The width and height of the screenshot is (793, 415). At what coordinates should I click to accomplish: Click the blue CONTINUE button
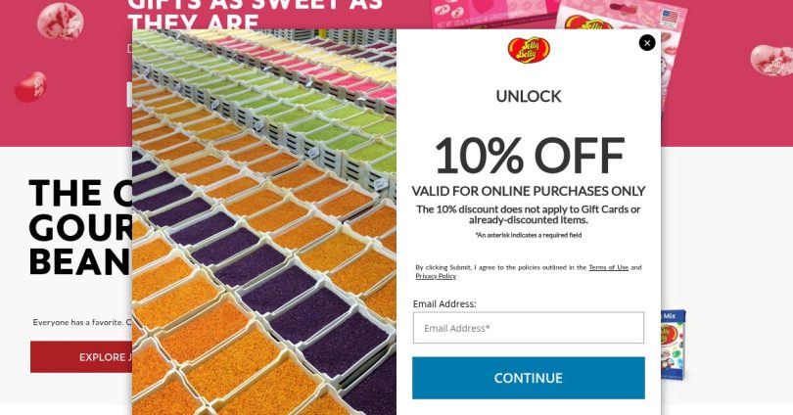point(528,378)
